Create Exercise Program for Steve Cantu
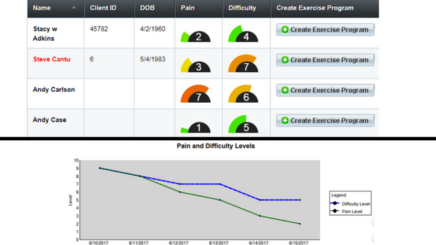Viewport: 436px width, 245px height. point(325,60)
